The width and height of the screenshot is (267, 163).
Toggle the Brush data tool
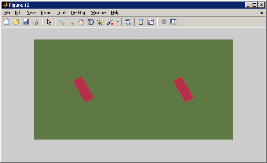coord(110,22)
